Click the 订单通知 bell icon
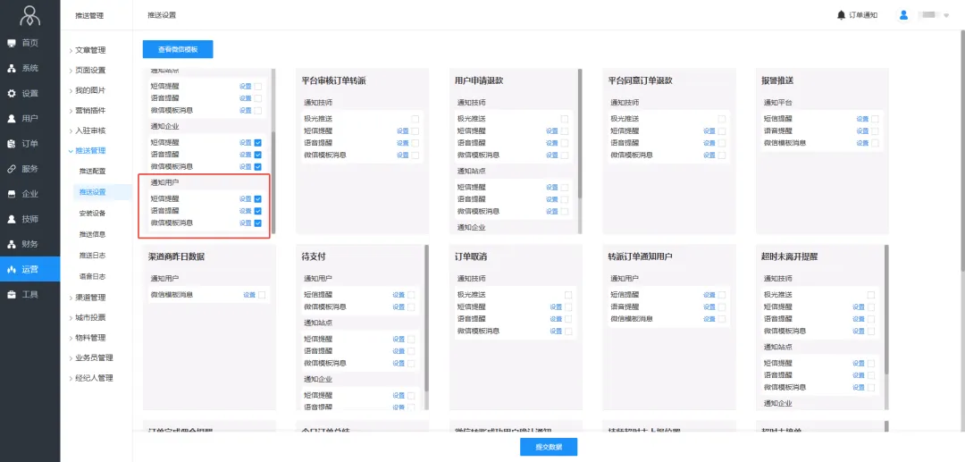 pyautogui.click(x=841, y=15)
